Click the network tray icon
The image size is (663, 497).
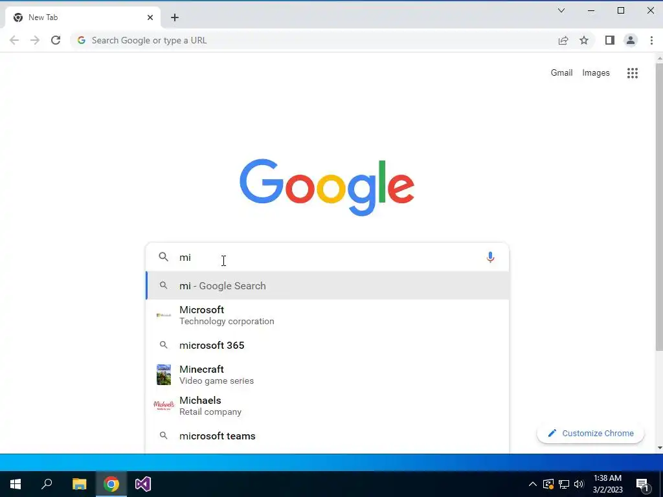(x=564, y=484)
